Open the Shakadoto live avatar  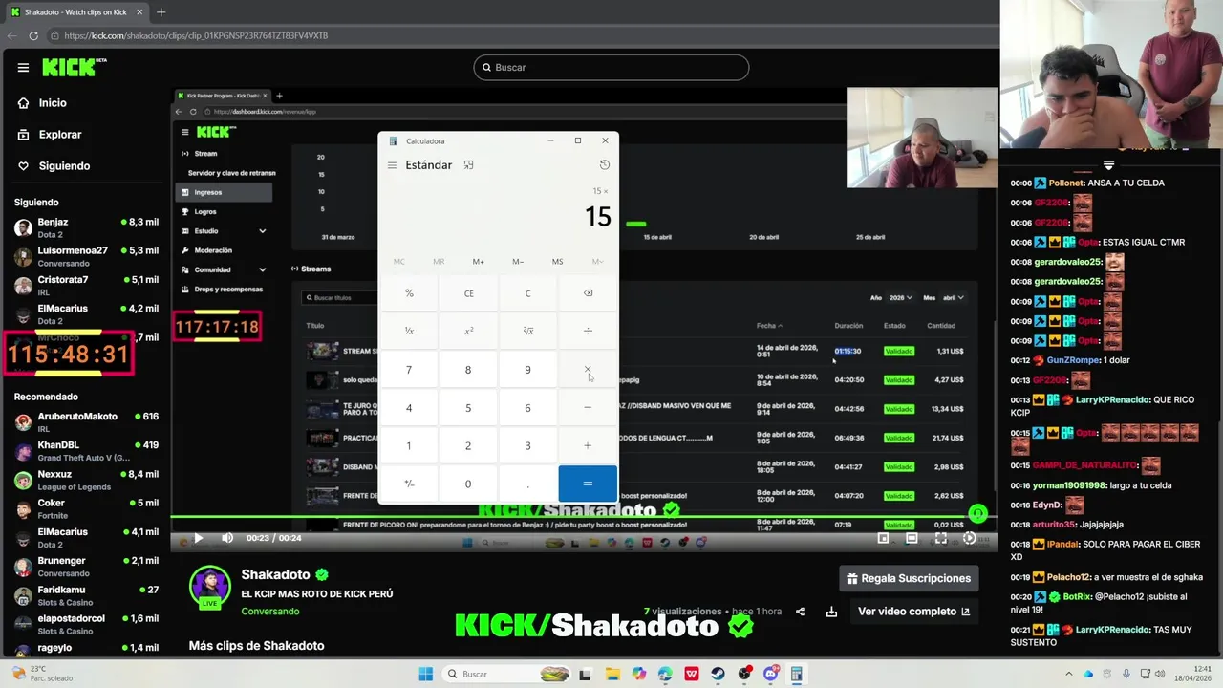(x=209, y=586)
